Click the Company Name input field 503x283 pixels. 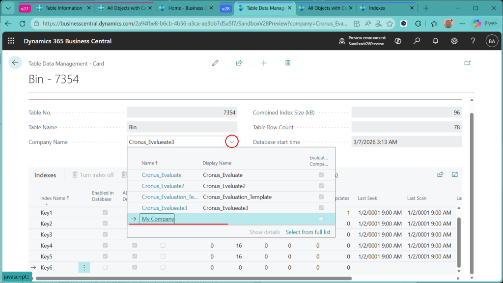[x=174, y=142]
